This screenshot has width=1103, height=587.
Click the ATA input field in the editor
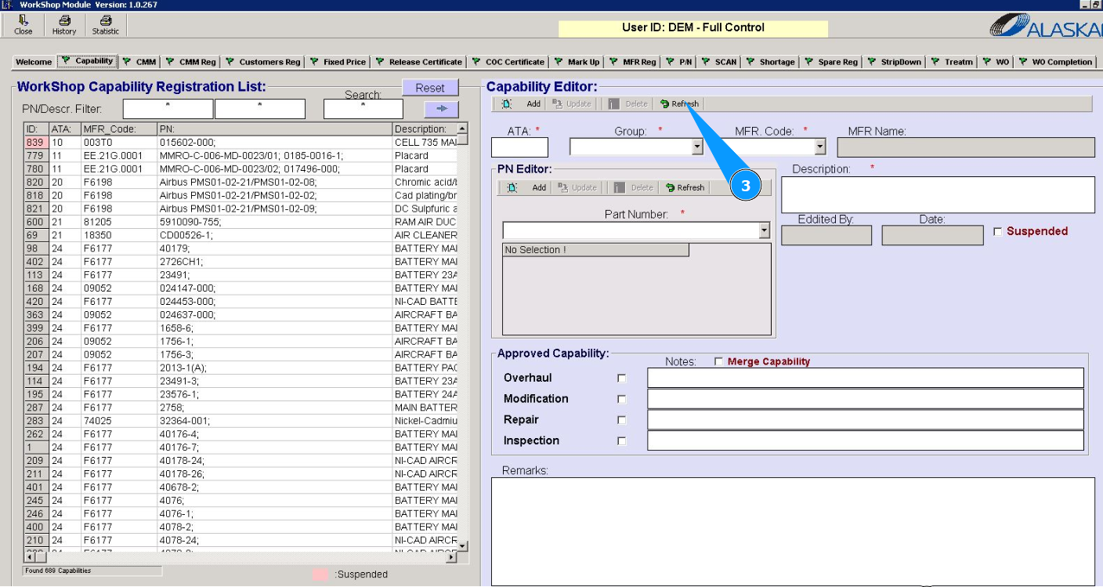click(519, 147)
